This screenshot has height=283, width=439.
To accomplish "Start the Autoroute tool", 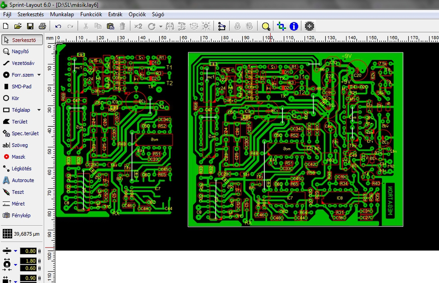I will pos(22,180).
